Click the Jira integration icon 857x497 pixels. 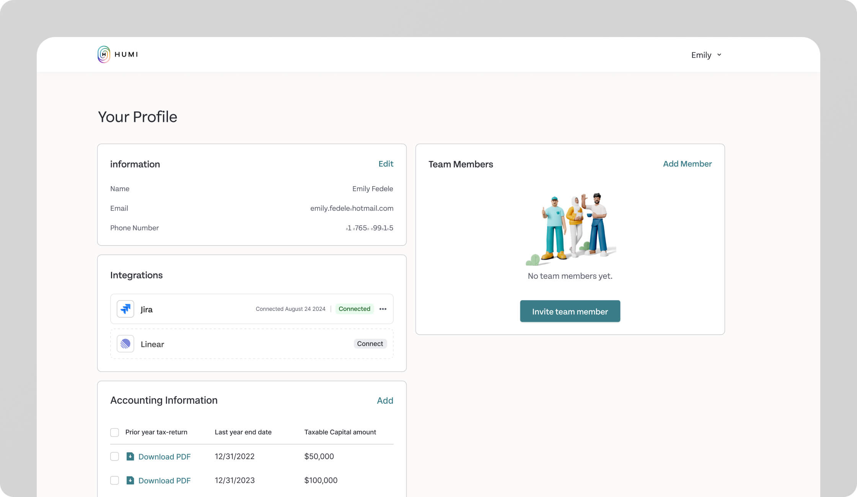[125, 309]
